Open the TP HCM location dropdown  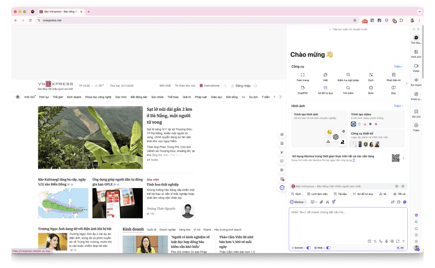pyautogui.click(x=86, y=86)
